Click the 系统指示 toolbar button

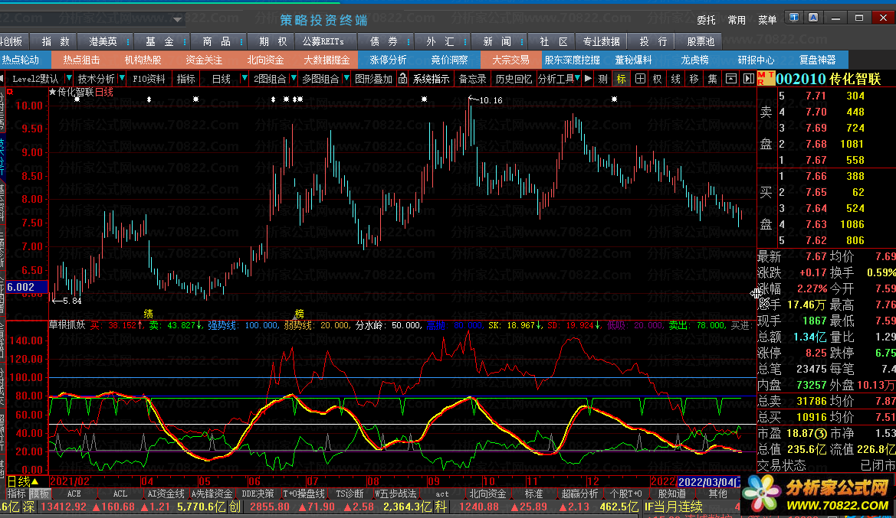point(431,79)
